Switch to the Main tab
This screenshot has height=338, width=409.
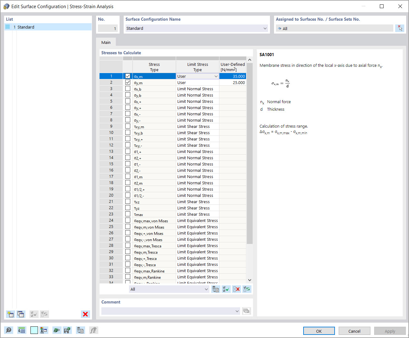click(106, 42)
